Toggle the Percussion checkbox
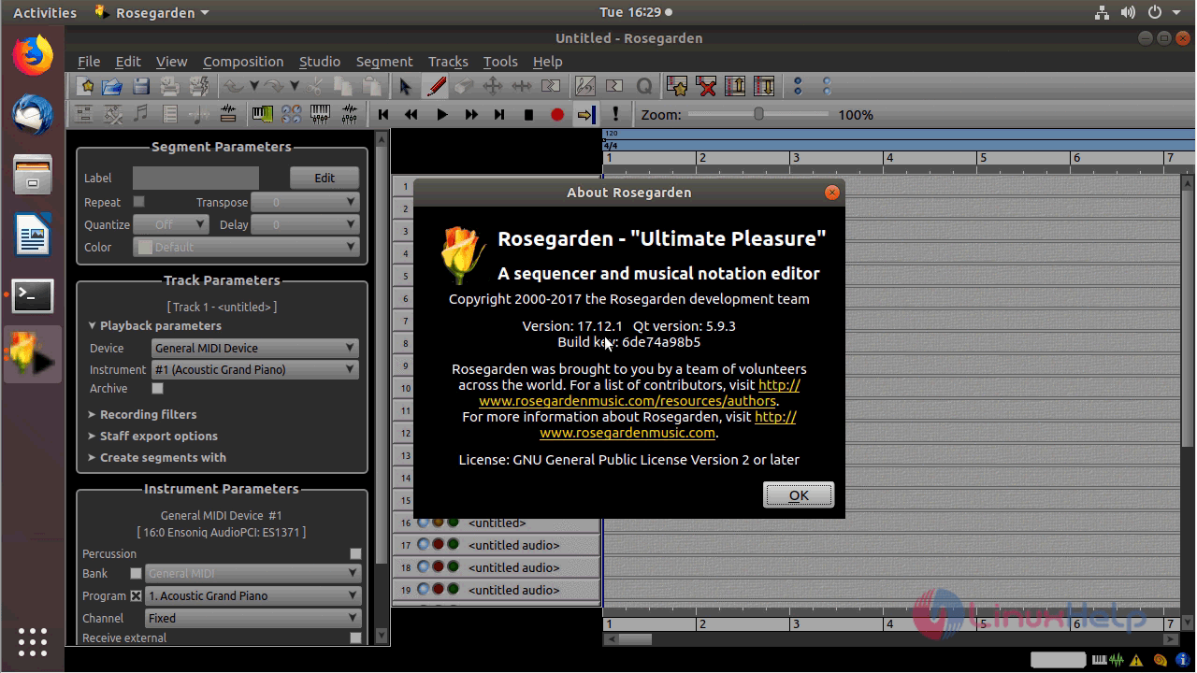This screenshot has width=1197, height=673. (355, 553)
